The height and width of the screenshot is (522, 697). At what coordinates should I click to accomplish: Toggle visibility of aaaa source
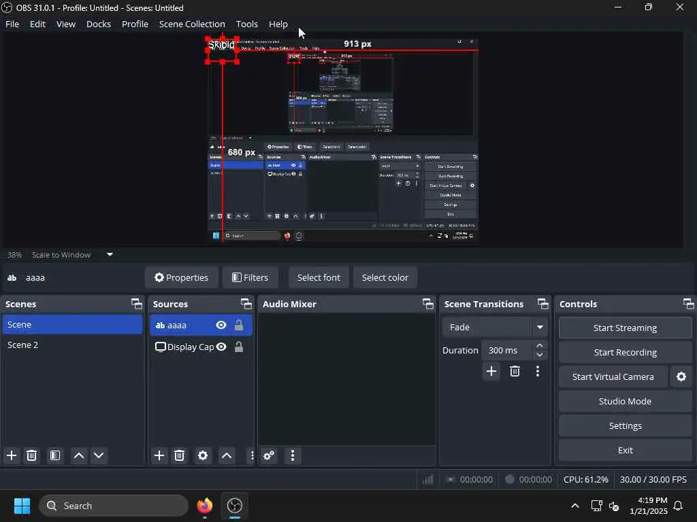pyautogui.click(x=221, y=325)
